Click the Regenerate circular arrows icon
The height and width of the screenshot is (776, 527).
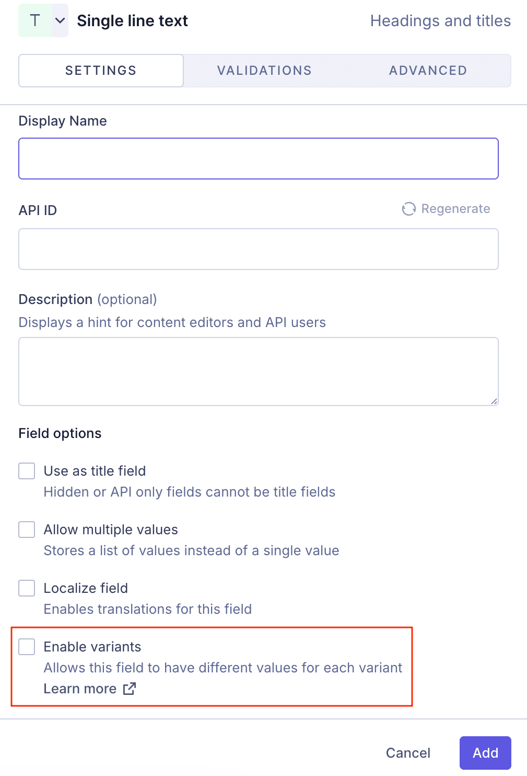[x=408, y=209]
